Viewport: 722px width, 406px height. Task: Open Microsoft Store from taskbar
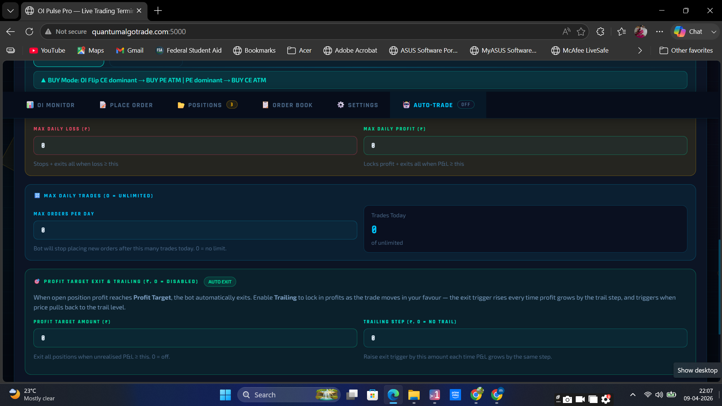pyautogui.click(x=372, y=395)
